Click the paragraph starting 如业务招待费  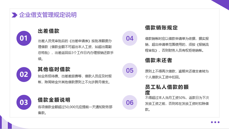75,79
